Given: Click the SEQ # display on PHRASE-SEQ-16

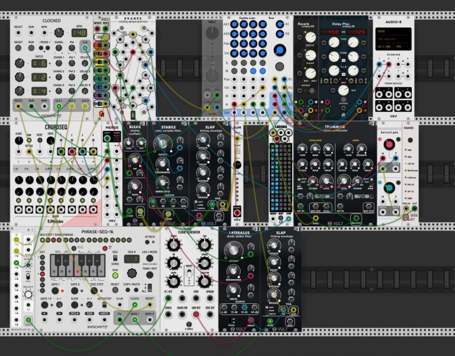Looking at the screenshot, I should pyautogui.click(x=132, y=259).
